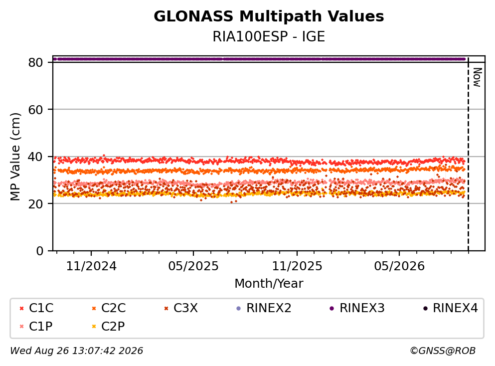
Task: Select the RINEX3 legend label
Action: (362, 308)
